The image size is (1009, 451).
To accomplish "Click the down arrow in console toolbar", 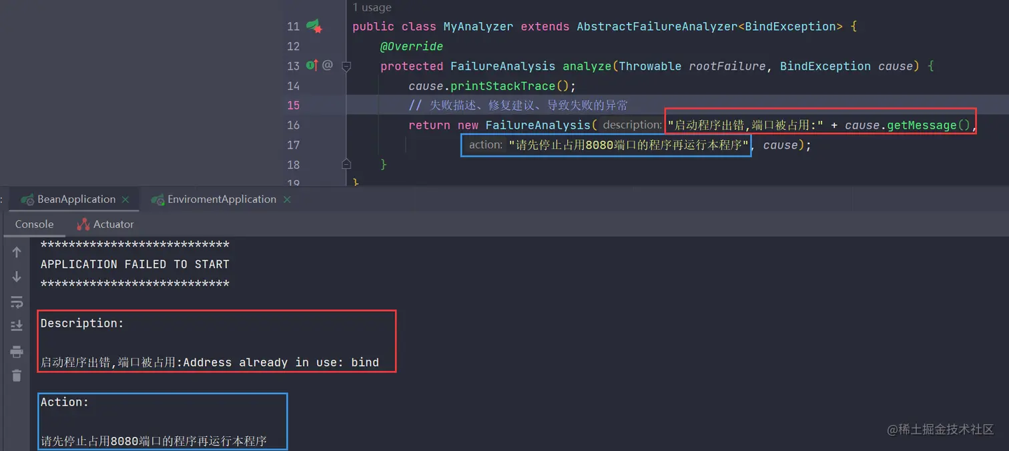I will pyautogui.click(x=17, y=277).
